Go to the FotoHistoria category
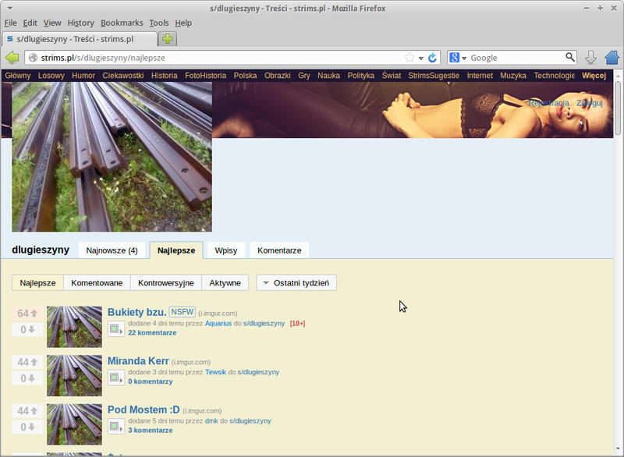624x457 pixels. 205,76
